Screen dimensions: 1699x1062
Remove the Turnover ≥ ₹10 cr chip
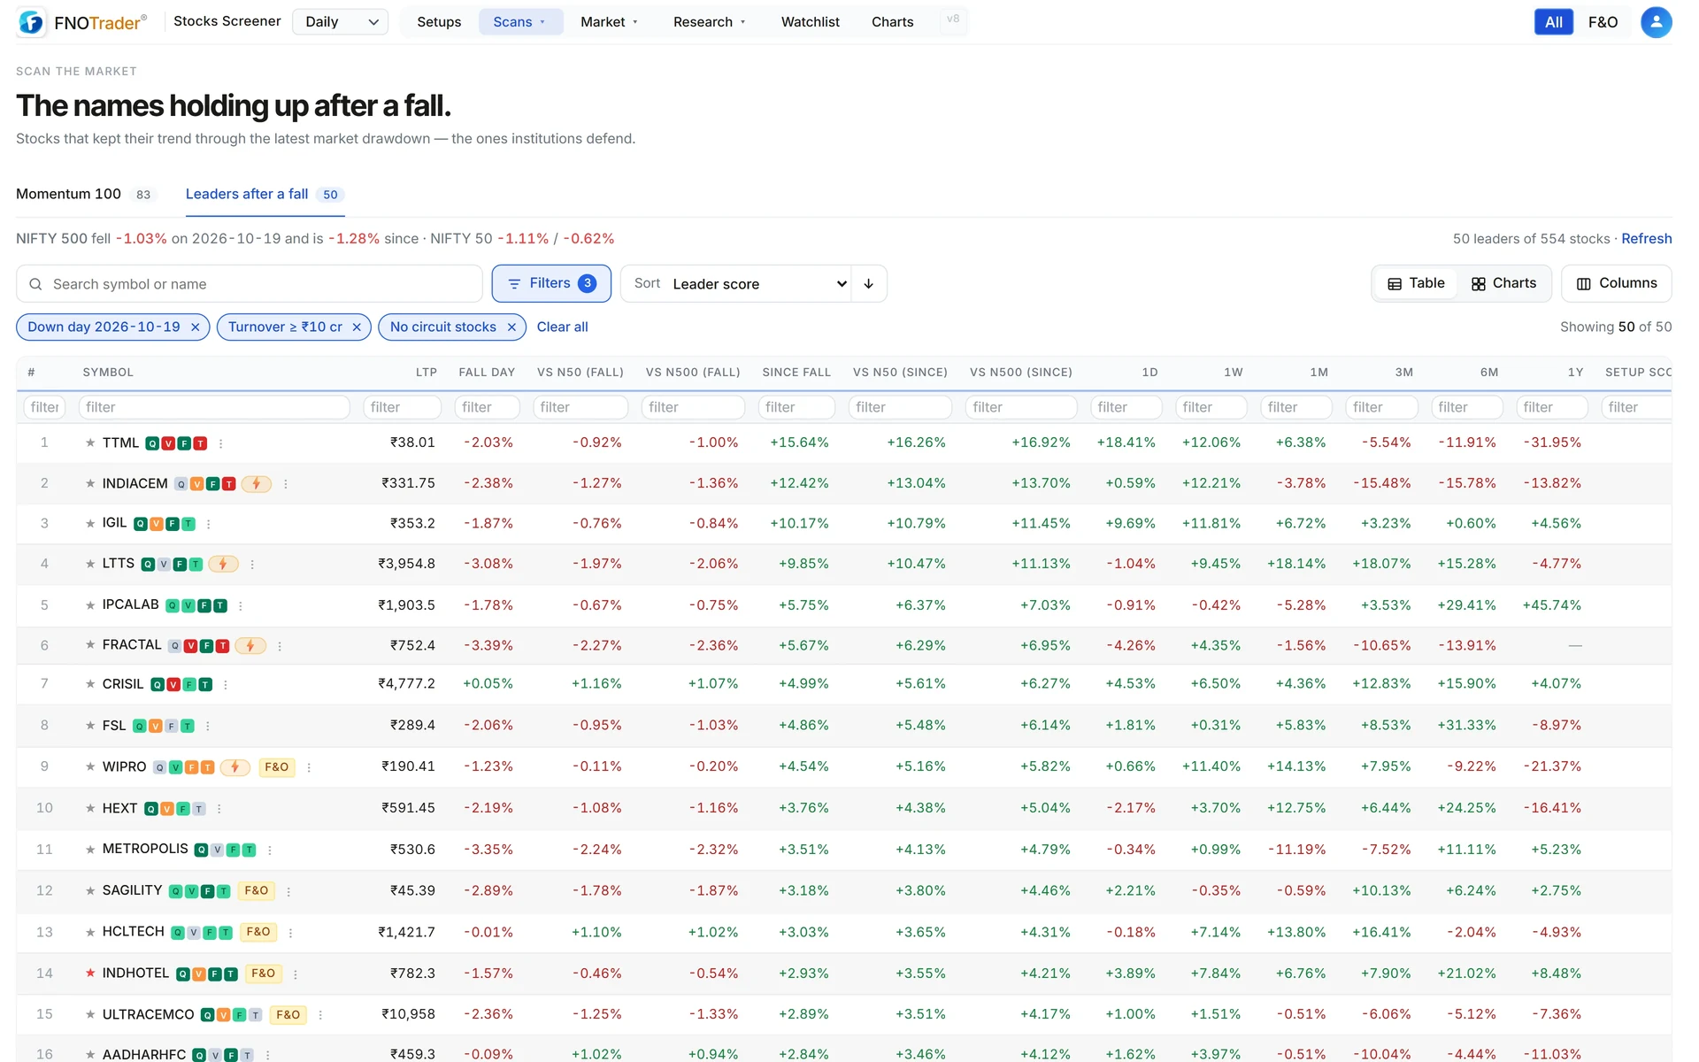tap(357, 327)
